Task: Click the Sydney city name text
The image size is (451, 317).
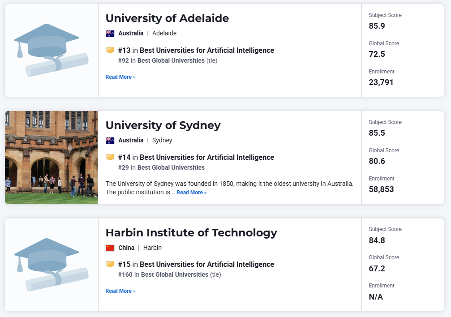Action: coord(162,140)
